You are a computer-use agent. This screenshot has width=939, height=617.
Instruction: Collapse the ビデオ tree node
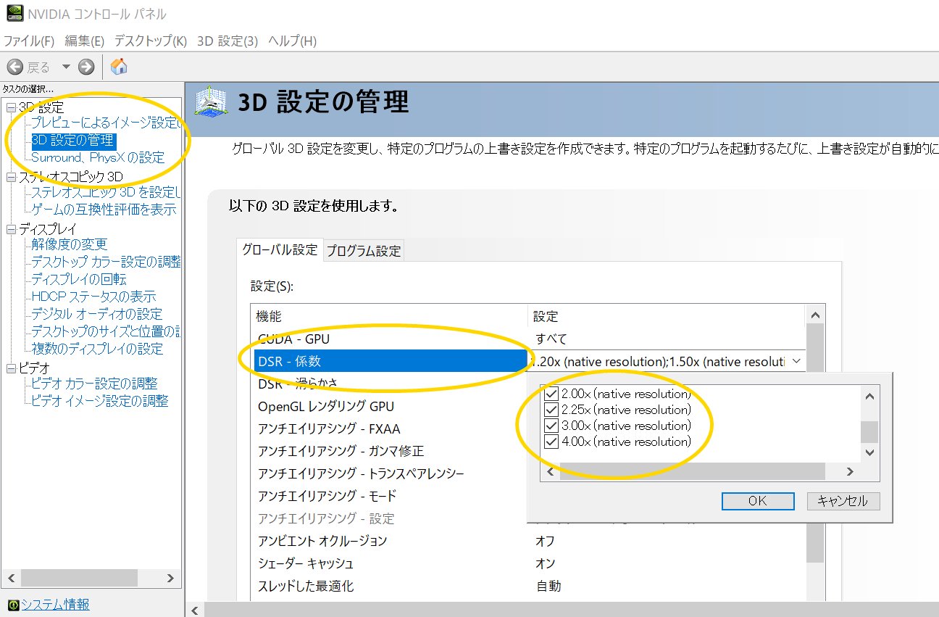click(x=11, y=368)
